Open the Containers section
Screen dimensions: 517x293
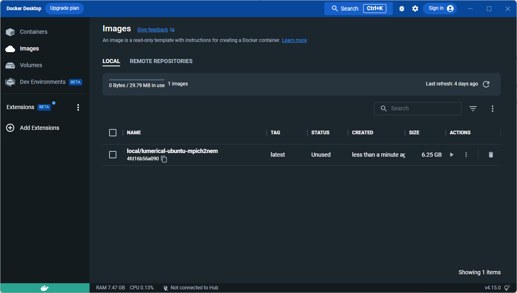(x=33, y=32)
